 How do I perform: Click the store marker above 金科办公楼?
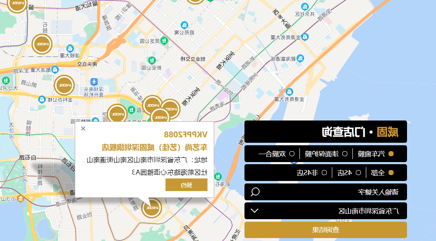click(x=64, y=85)
